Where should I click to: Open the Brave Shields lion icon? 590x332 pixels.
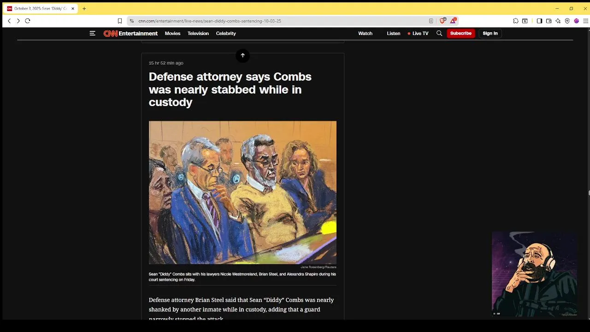[x=443, y=21]
